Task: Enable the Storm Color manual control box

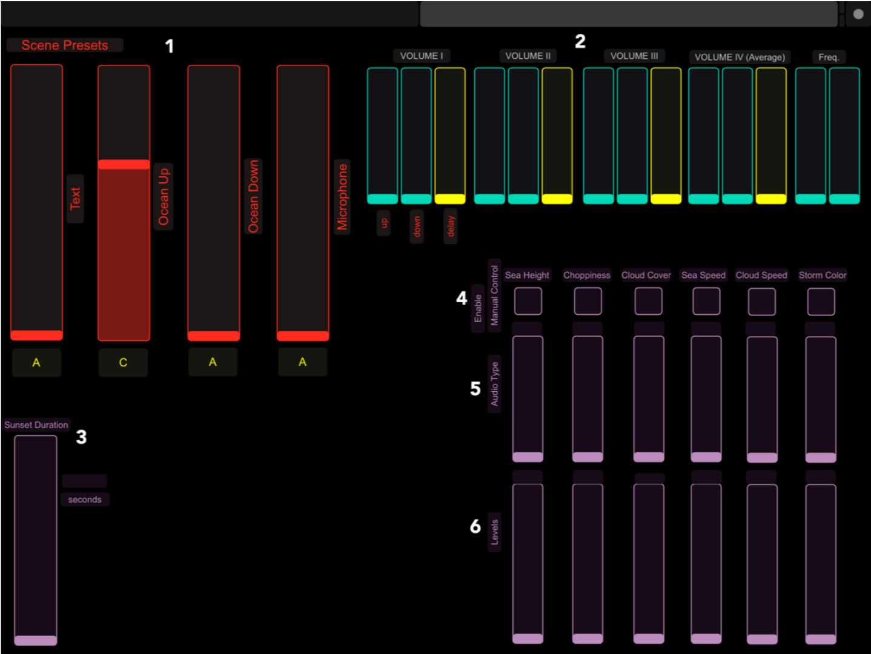Action: pos(821,301)
